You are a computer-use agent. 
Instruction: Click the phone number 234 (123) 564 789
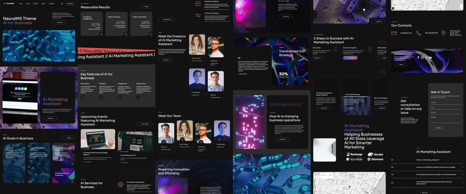click(431, 33)
